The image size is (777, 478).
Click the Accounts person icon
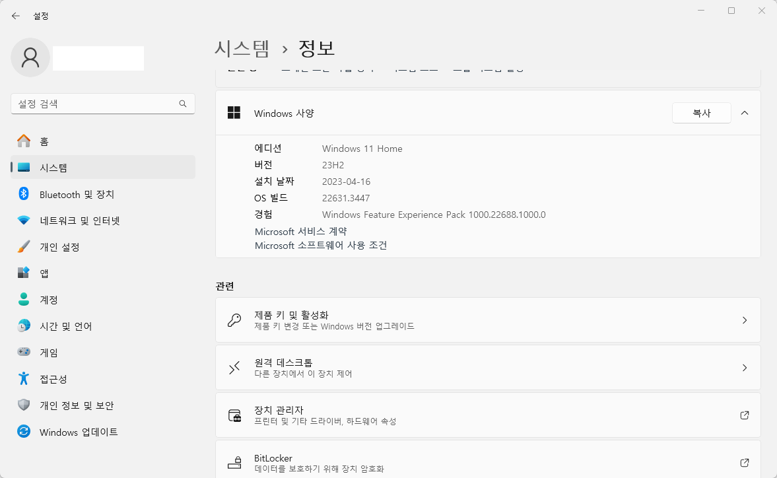pos(24,299)
